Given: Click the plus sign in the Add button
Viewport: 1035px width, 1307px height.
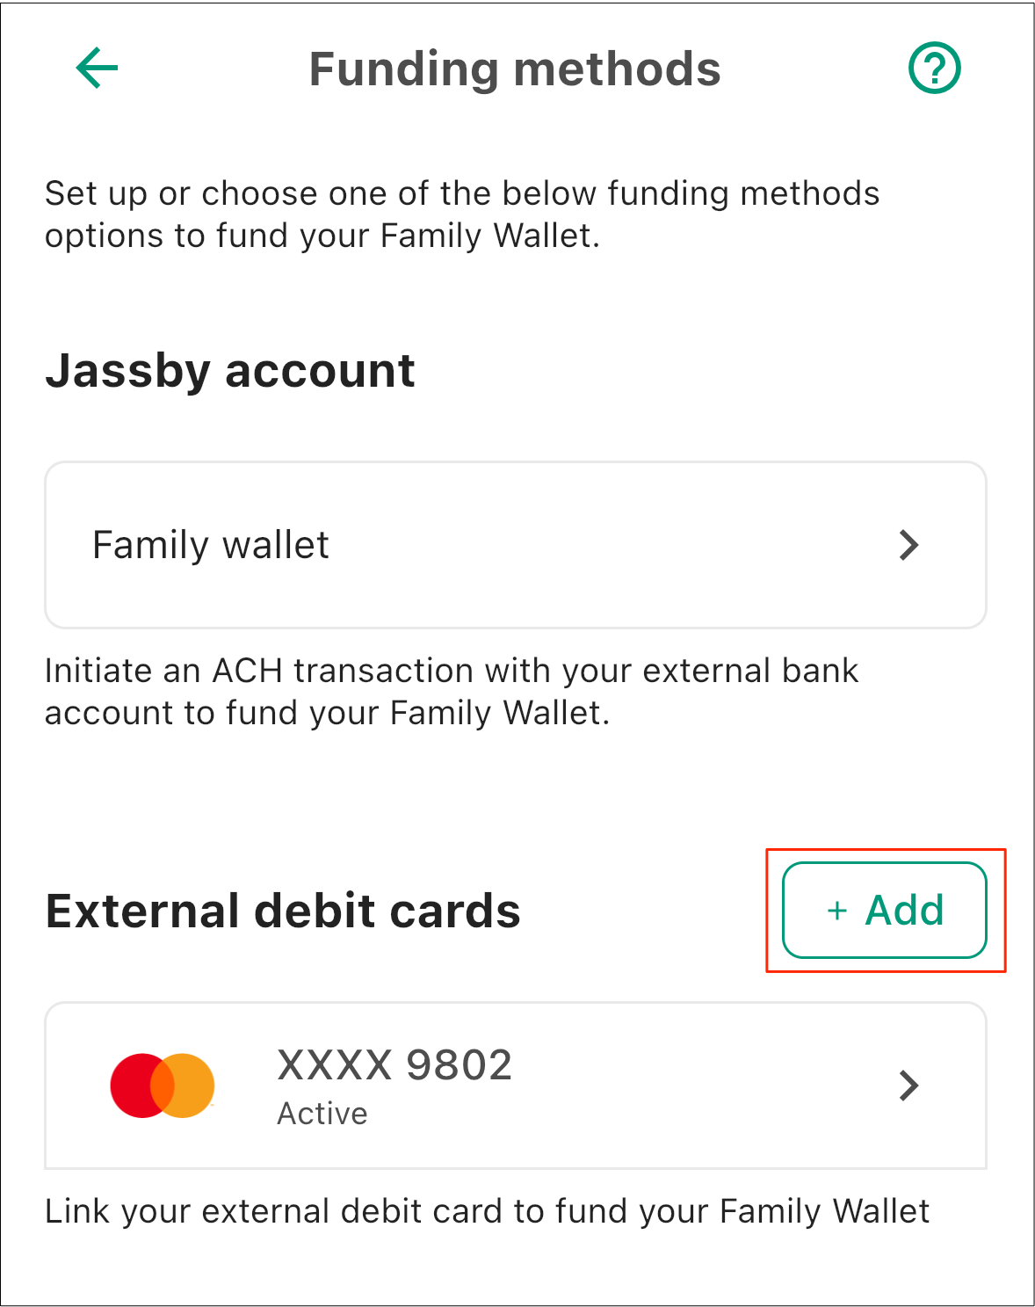Looking at the screenshot, I should tap(837, 911).
